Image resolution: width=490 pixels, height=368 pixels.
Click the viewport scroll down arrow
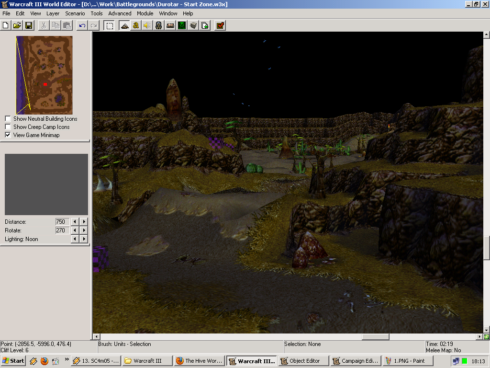(x=487, y=330)
